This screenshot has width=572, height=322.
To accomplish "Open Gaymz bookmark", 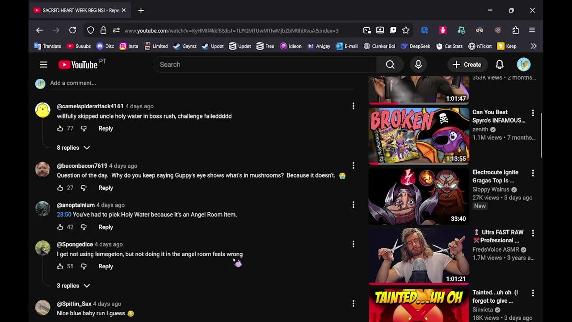I will pyautogui.click(x=185, y=46).
